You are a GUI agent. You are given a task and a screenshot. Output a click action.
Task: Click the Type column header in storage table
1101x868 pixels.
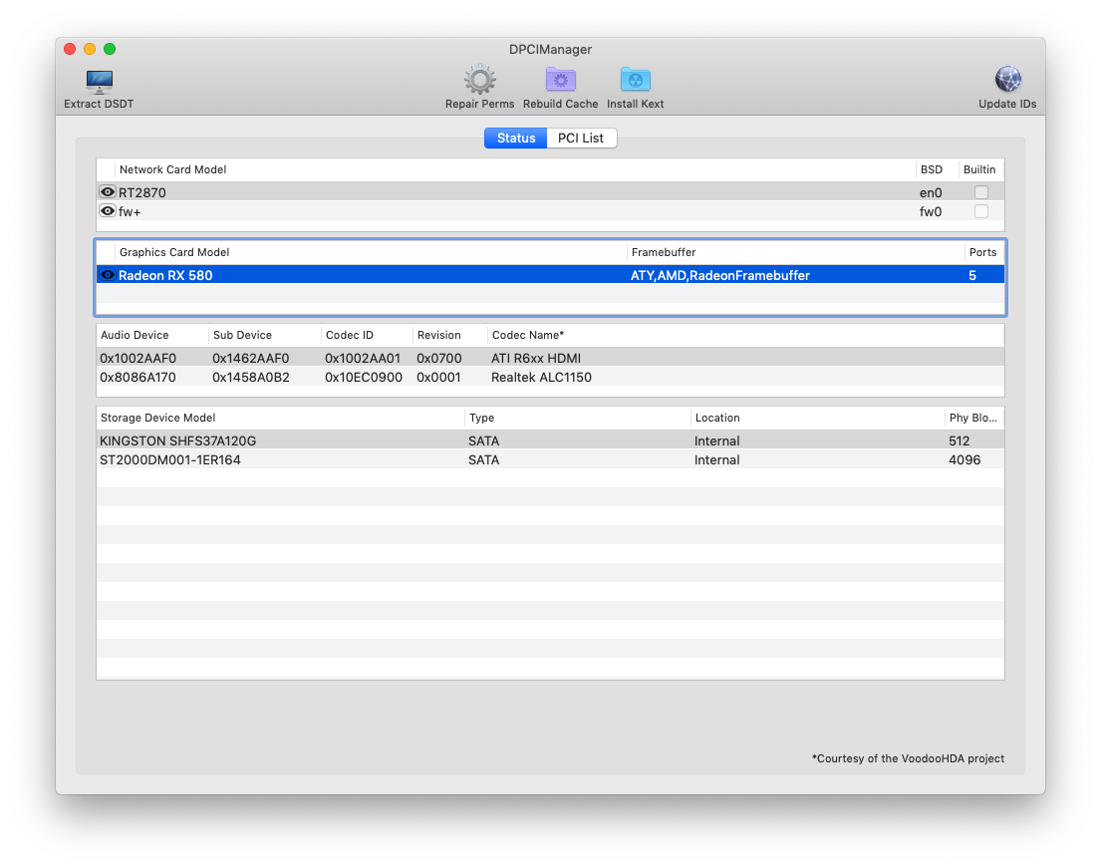click(578, 418)
